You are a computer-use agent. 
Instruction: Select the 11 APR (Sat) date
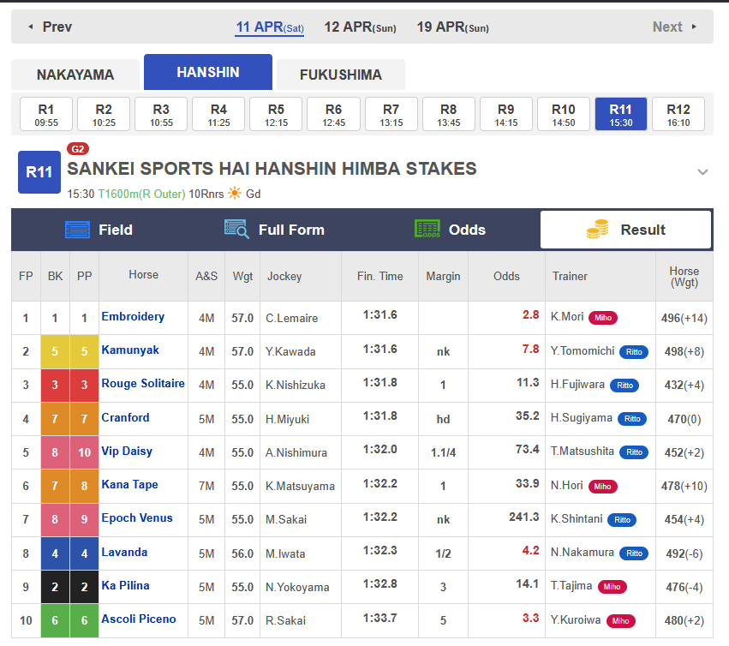pos(270,27)
